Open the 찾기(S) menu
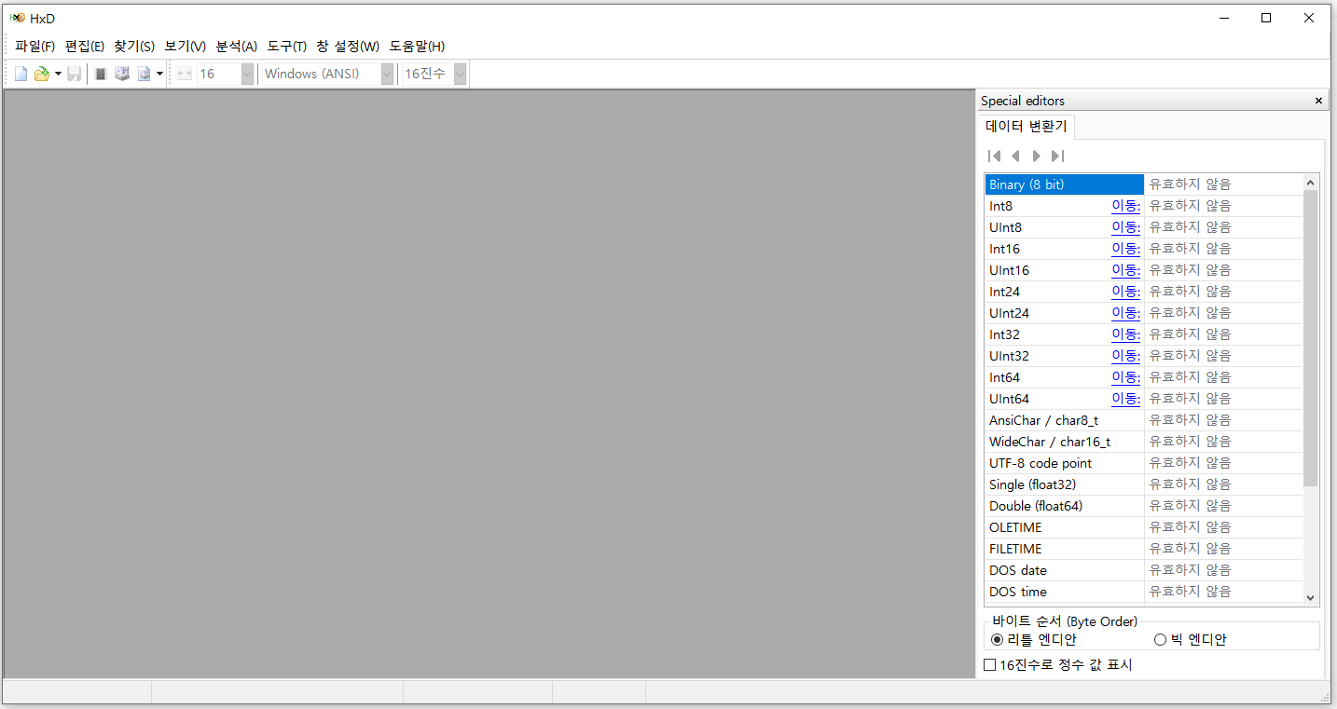The width and height of the screenshot is (1337, 709). pyautogui.click(x=134, y=47)
